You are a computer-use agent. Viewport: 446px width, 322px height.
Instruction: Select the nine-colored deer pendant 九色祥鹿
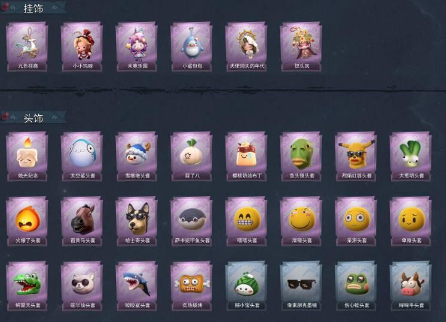28,47
